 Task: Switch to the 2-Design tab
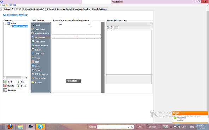16,9
